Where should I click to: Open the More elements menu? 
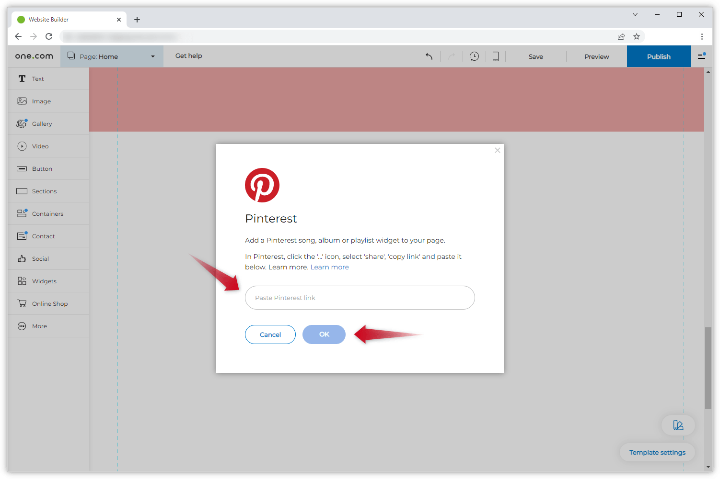39,326
